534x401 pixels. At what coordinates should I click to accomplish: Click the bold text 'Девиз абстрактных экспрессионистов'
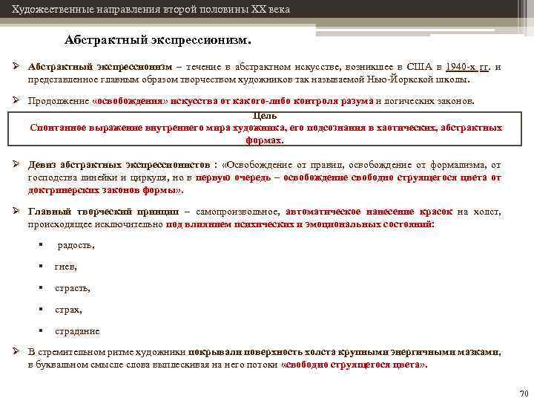[119, 165]
